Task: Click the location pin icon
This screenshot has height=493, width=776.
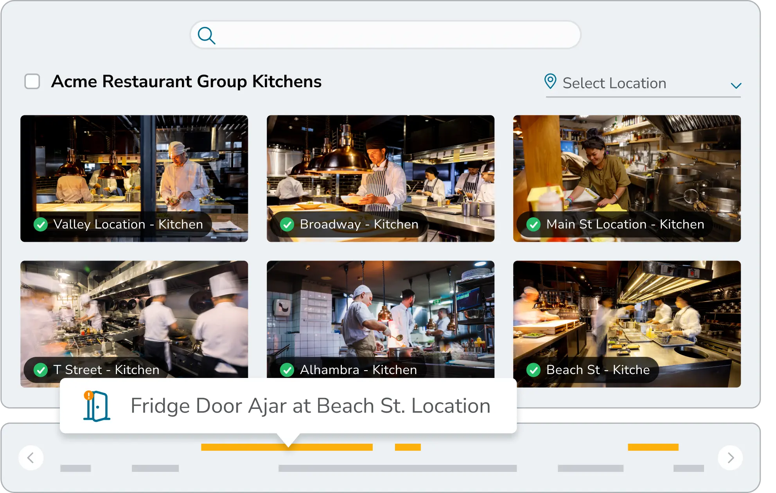Action: coord(551,81)
